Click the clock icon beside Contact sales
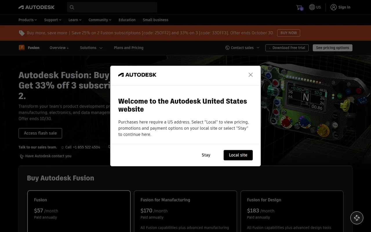The image size is (371, 232). click(228, 48)
